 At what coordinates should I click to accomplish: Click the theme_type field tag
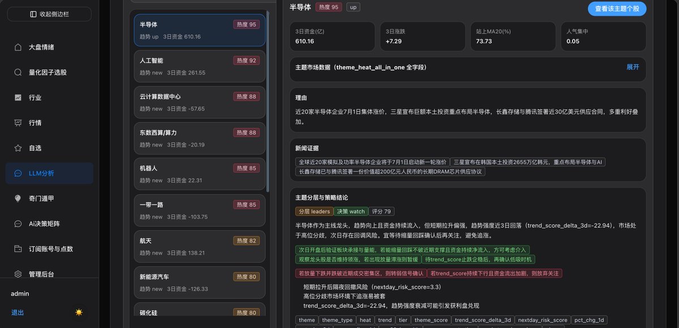point(338,320)
